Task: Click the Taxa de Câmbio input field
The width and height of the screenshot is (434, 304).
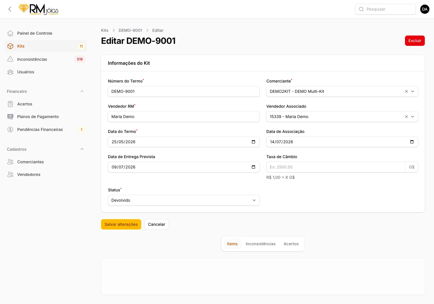Action: pos(336,167)
